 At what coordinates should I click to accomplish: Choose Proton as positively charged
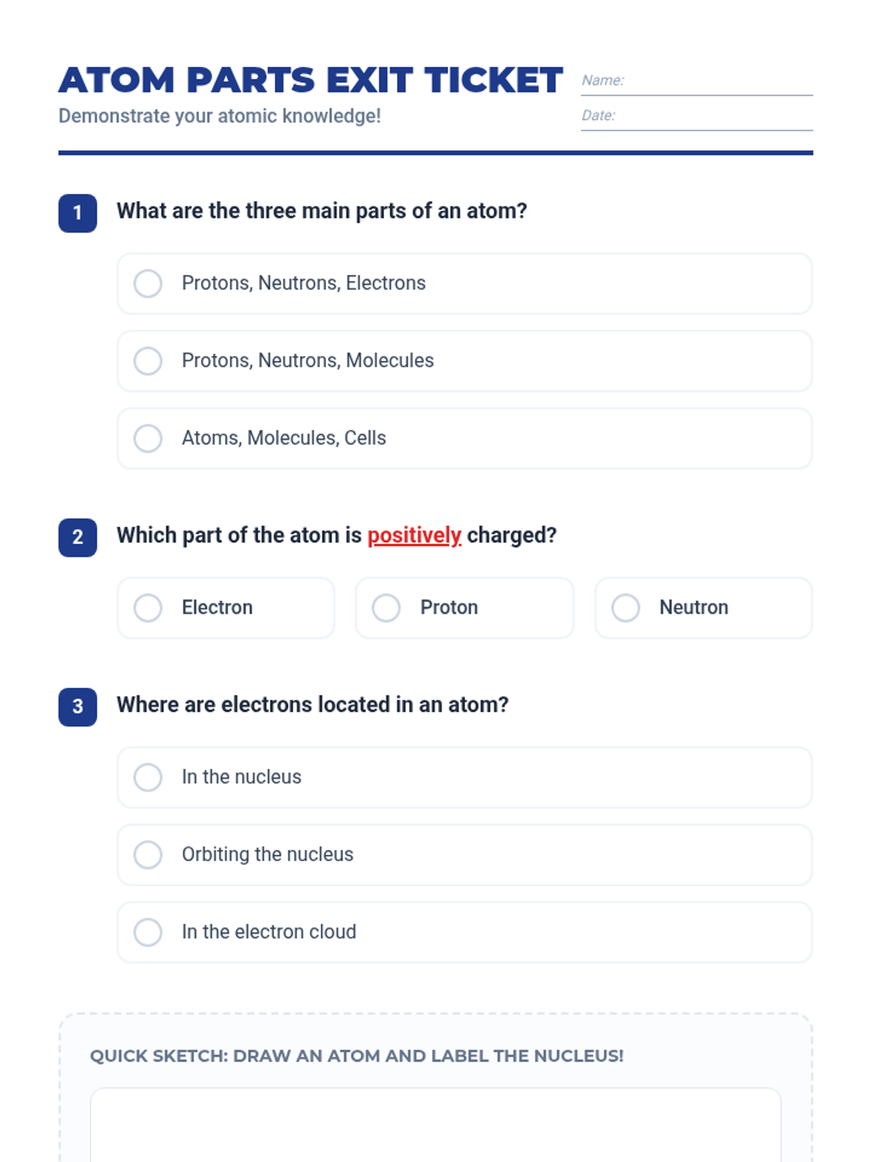(x=386, y=608)
